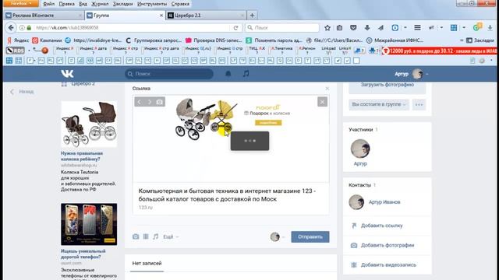Screen dimensions: 499x280
Task: Upload own preview image camera icon
Action: [159, 102]
